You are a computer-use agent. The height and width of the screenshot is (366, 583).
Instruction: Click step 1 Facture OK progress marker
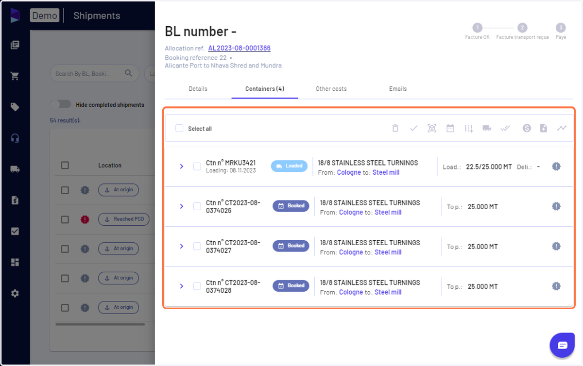(x=477, y=28)
